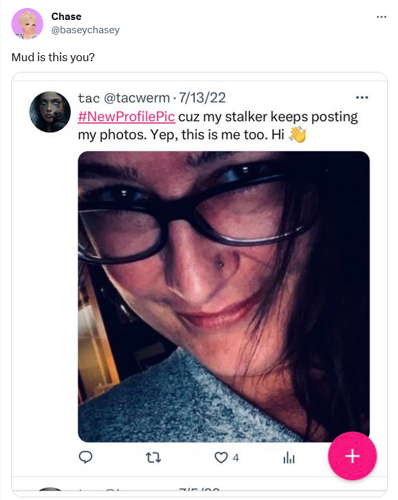This screenshot has height=500, width=398.
Task: Open the #NewProfilePic hashtag link
Action: 126,117
